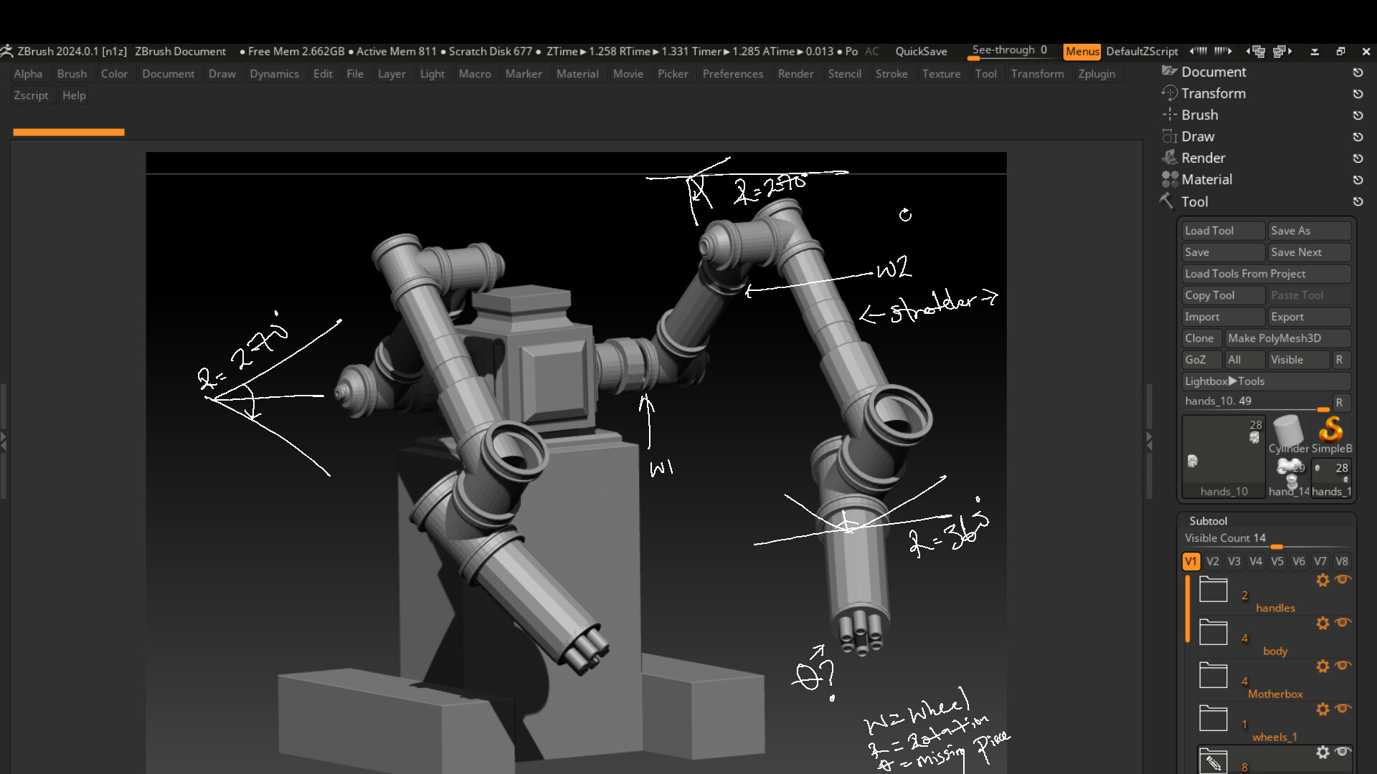Toggle visibility of the Motherbox folder
1377x774 pixels.
pos(1343,666)
